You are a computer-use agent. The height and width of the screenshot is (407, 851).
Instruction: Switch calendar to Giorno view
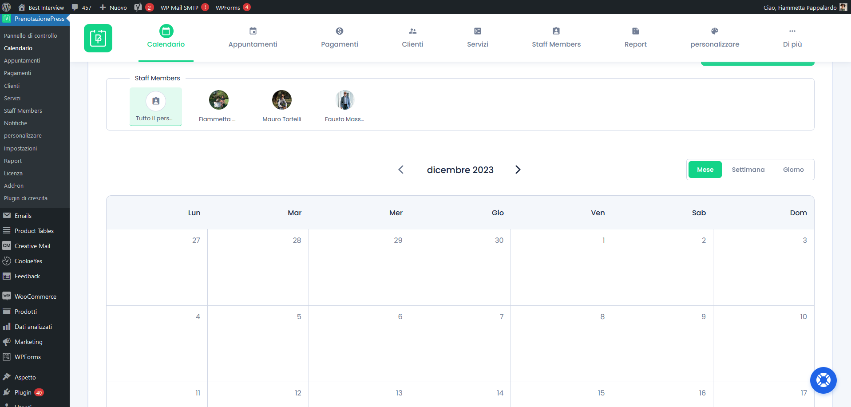point(793,170)
